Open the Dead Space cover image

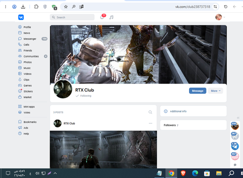coord(139,54)
